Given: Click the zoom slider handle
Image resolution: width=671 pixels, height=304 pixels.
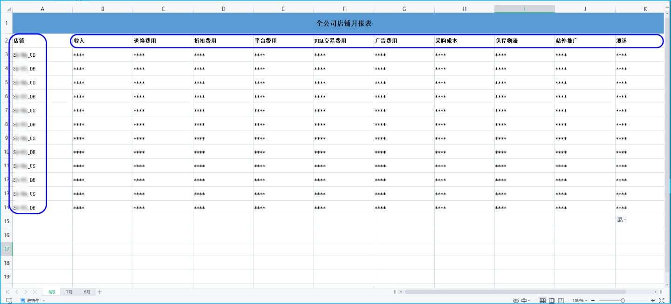Looking at the screenshot, I should [x=623, y=301].
